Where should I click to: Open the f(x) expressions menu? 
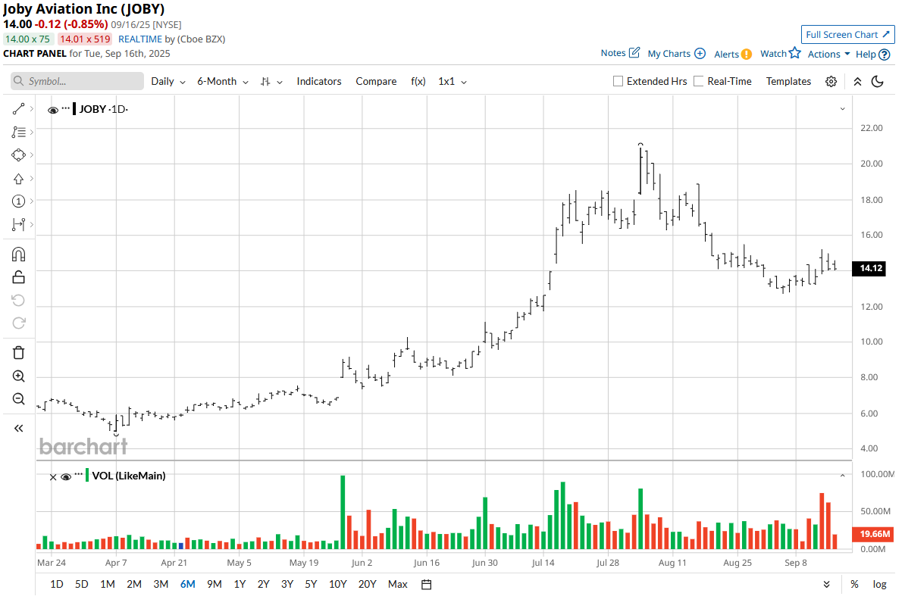pyautogui.click(x=418, y=81)
